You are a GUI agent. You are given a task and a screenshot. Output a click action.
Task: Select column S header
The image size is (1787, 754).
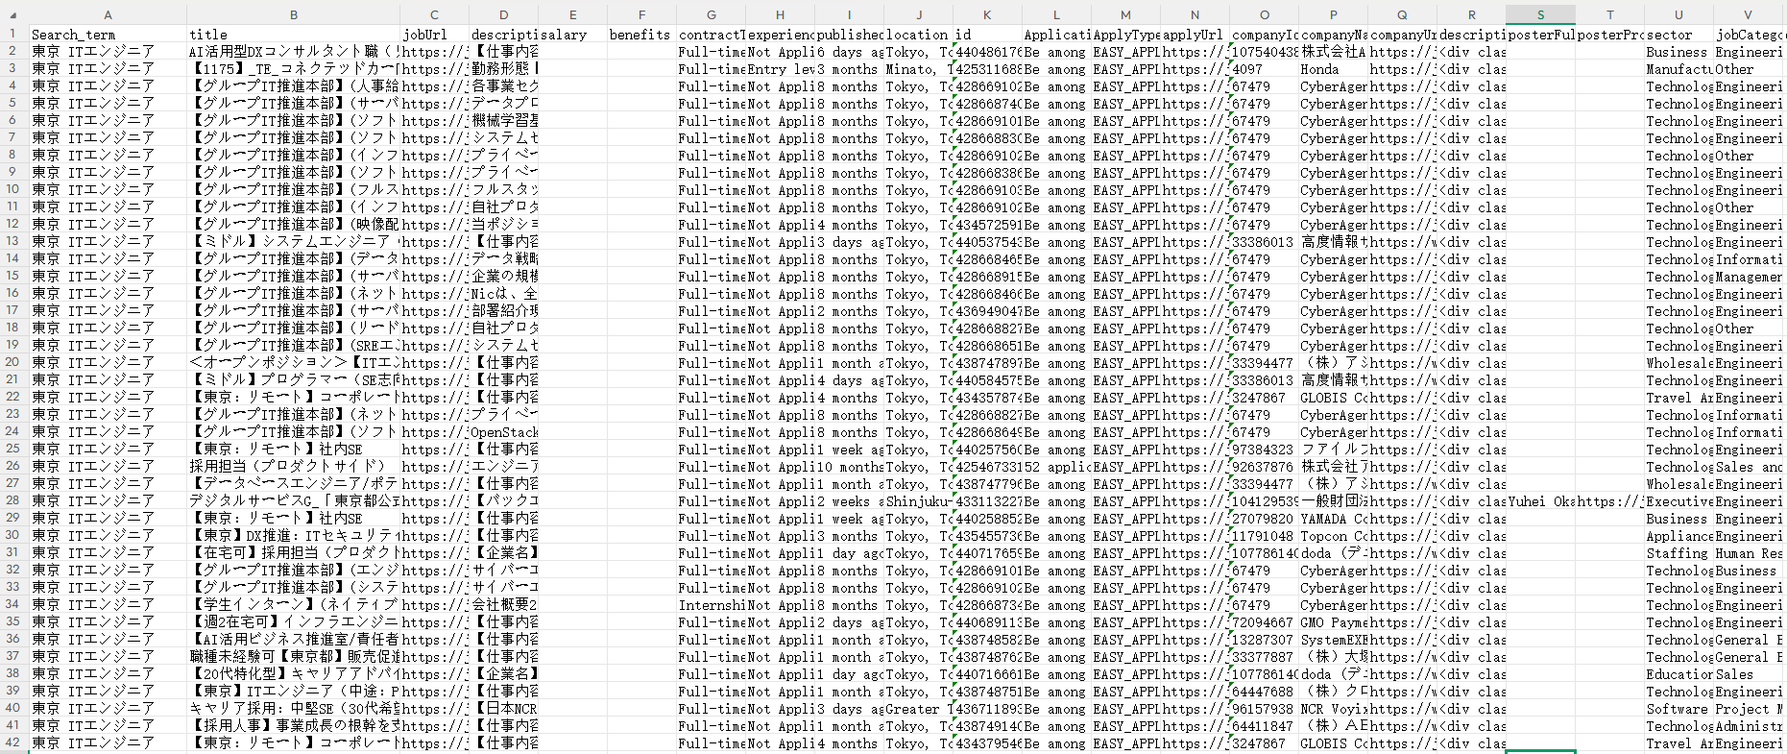1540,14
